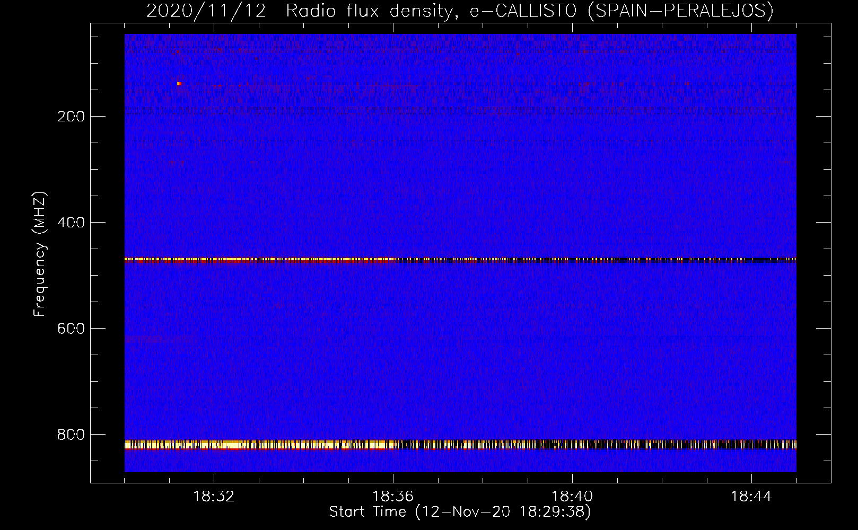858x530 pixels.
Task: Click the "(SPAIN-PERALEJOS)" station name
Action: (x=681, y=11)
